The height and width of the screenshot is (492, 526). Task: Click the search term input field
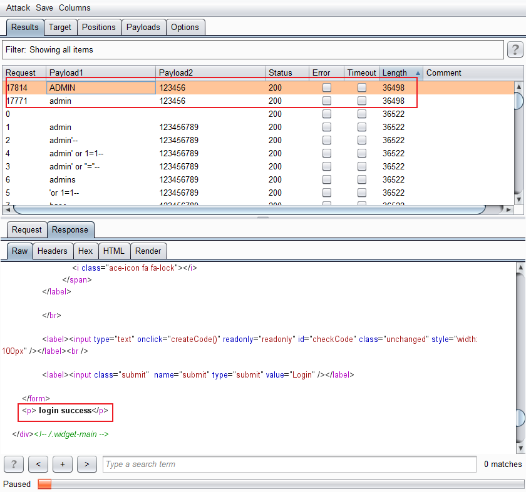pos(289,464)
